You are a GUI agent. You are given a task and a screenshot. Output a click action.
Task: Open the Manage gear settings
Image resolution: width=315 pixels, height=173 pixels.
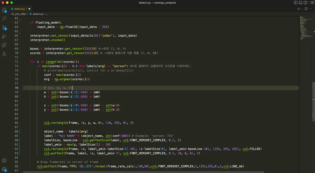[4, 169]
